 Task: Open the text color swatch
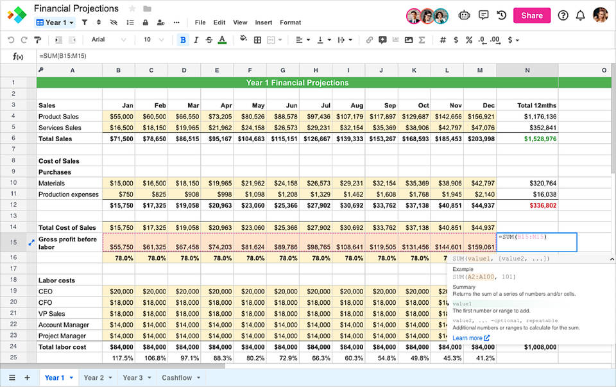point(222,40)
